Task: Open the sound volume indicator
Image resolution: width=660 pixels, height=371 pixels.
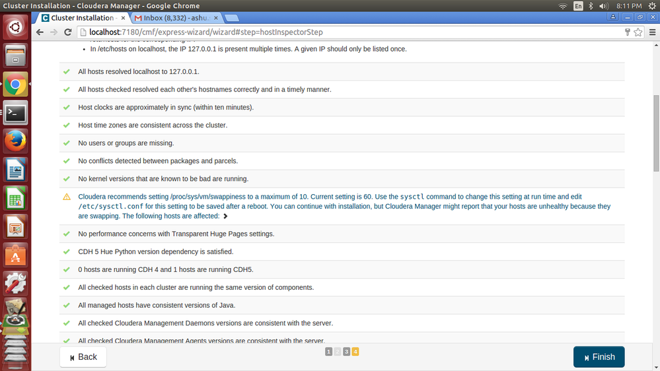Action: 604,6
